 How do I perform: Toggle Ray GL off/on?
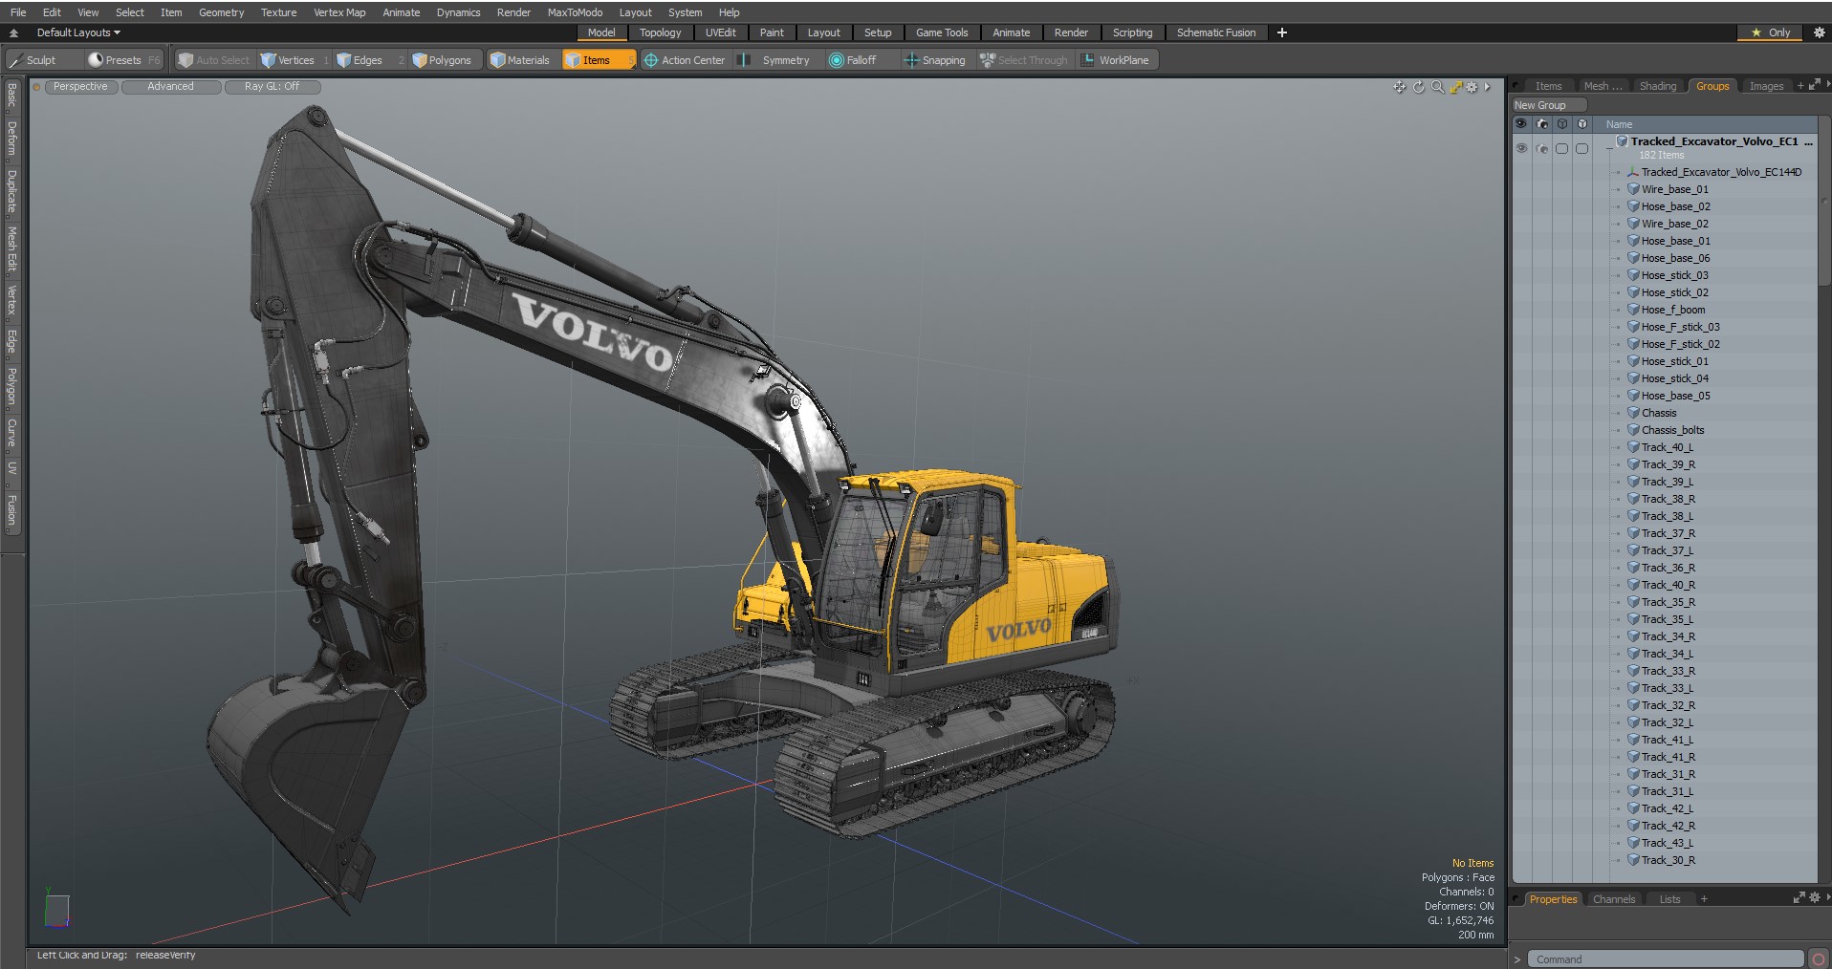click(x=272, y=87)
